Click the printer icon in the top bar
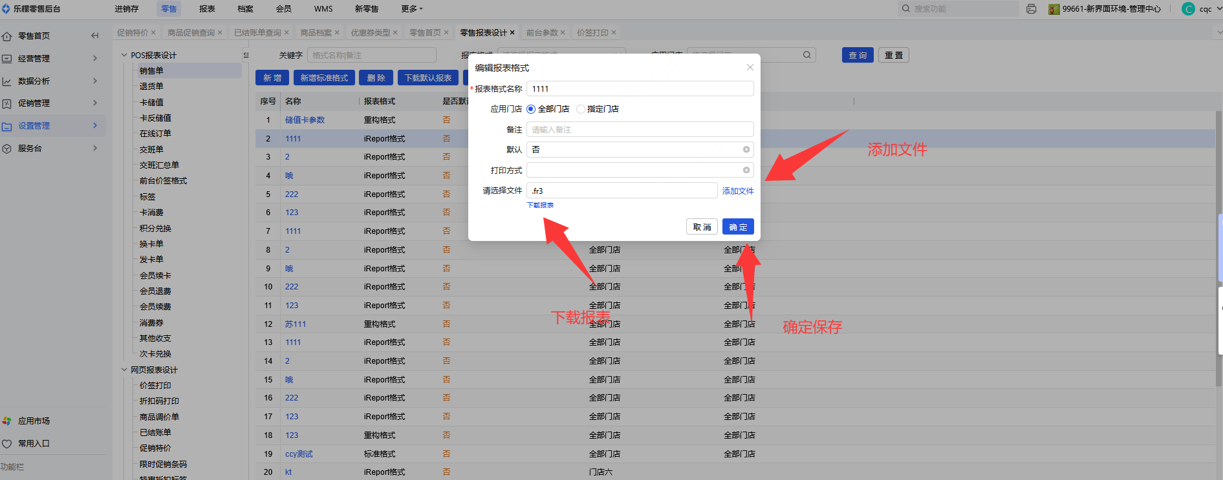 [x=1032, y=9]
